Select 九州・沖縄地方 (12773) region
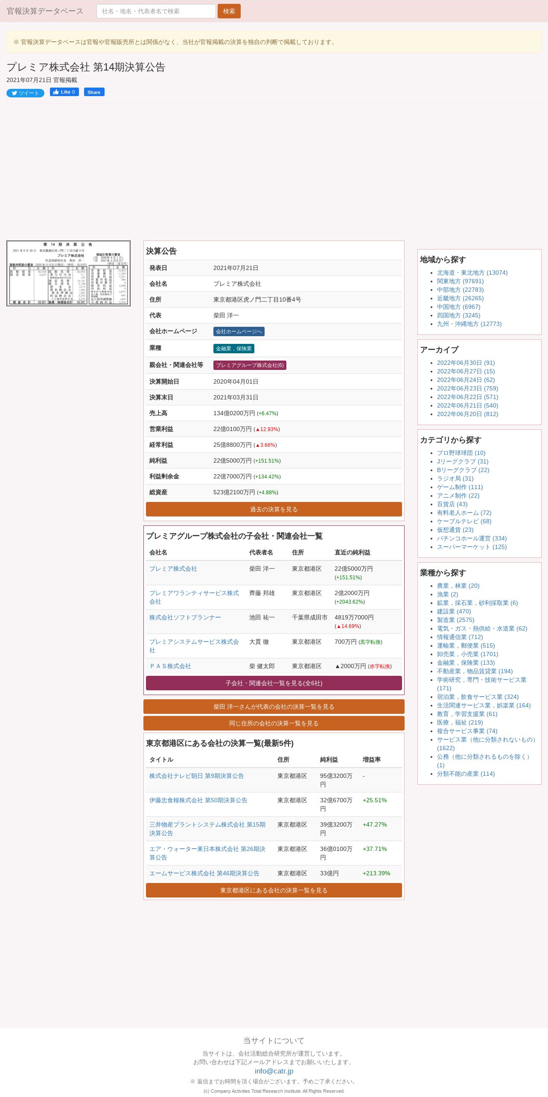This screenshot has width=548, height=1097. click(469, 324)
